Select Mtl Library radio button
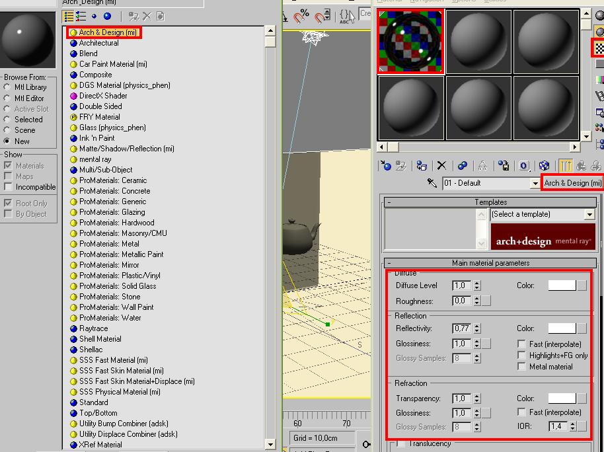604x452 pixels. [x=7, y=87]
